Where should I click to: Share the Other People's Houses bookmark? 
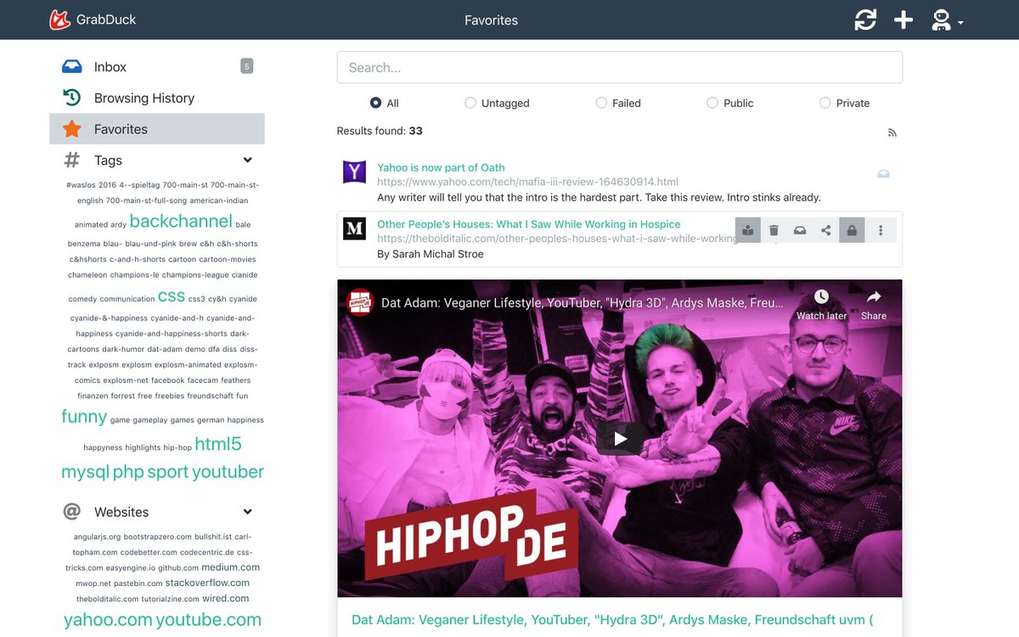click(825, 230)
